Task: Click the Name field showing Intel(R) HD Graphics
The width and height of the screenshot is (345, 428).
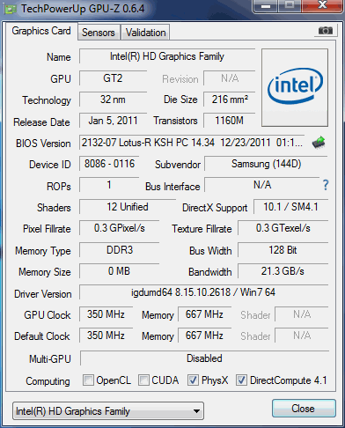Action: (167, 56)
